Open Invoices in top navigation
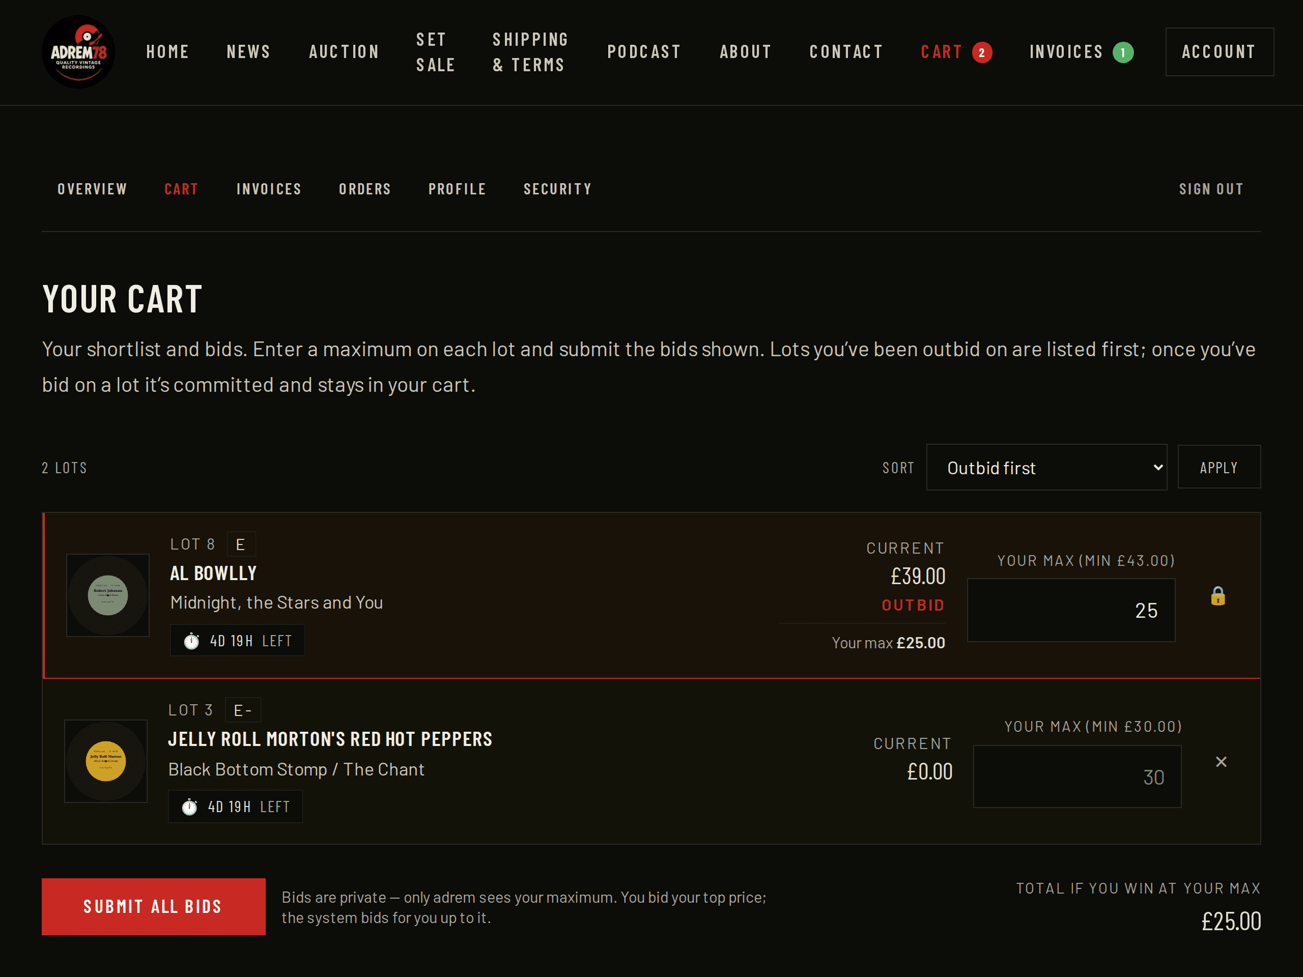 pyautogui.click(x=1066, y=52)
